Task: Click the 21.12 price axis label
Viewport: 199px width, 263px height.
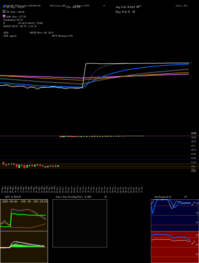Action: 193,162
